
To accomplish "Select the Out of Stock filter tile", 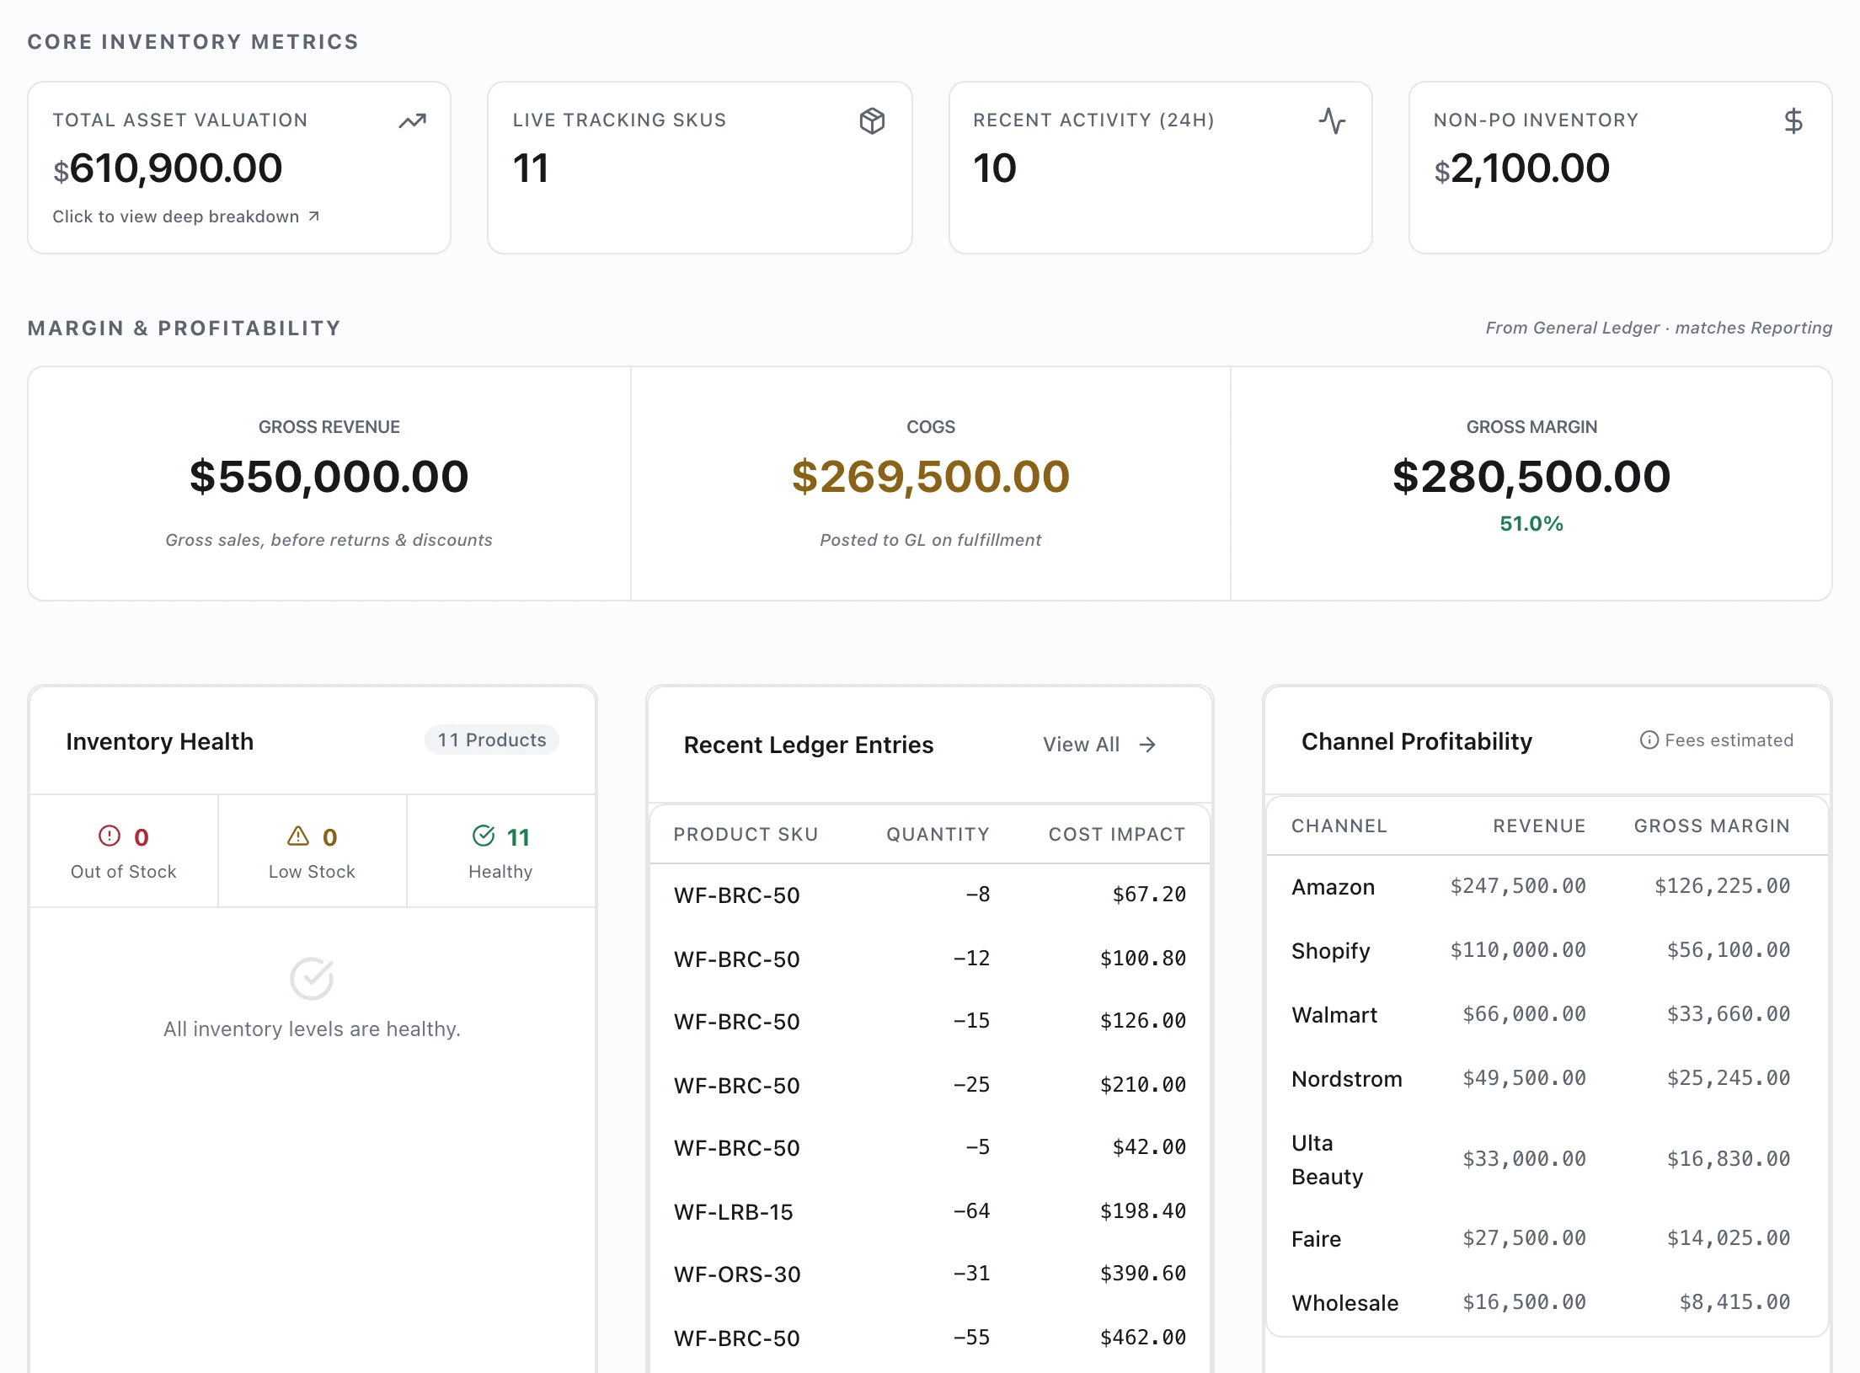I will click(124, 851).
